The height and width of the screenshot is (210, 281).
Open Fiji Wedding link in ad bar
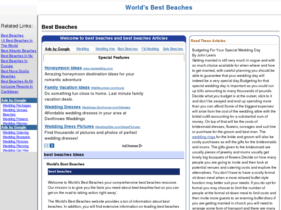[150, 49]
